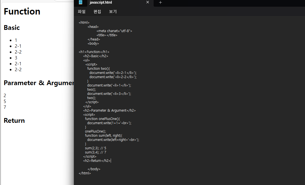Click the Notepad file icon on the tab
Viewport: 305px width, 185px height.
(80, 2)
